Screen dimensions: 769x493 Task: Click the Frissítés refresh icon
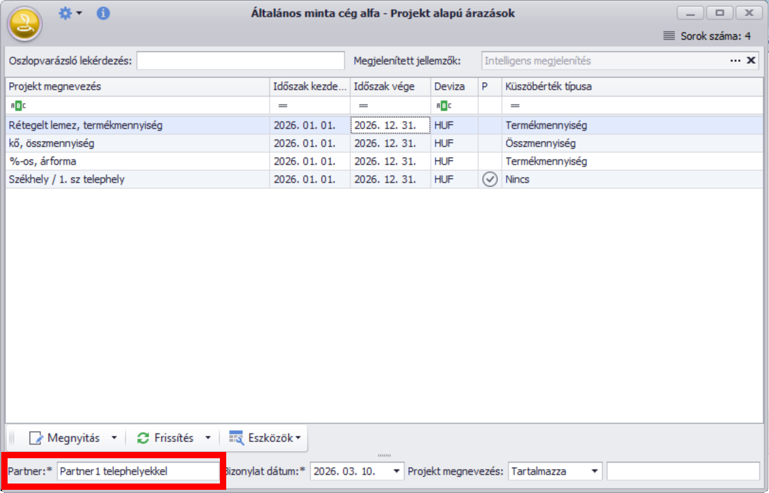143,438
